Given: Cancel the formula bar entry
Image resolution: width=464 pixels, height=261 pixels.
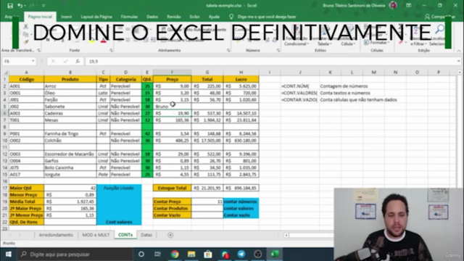Looking at the screenshot, I should (x=53, y=61).
